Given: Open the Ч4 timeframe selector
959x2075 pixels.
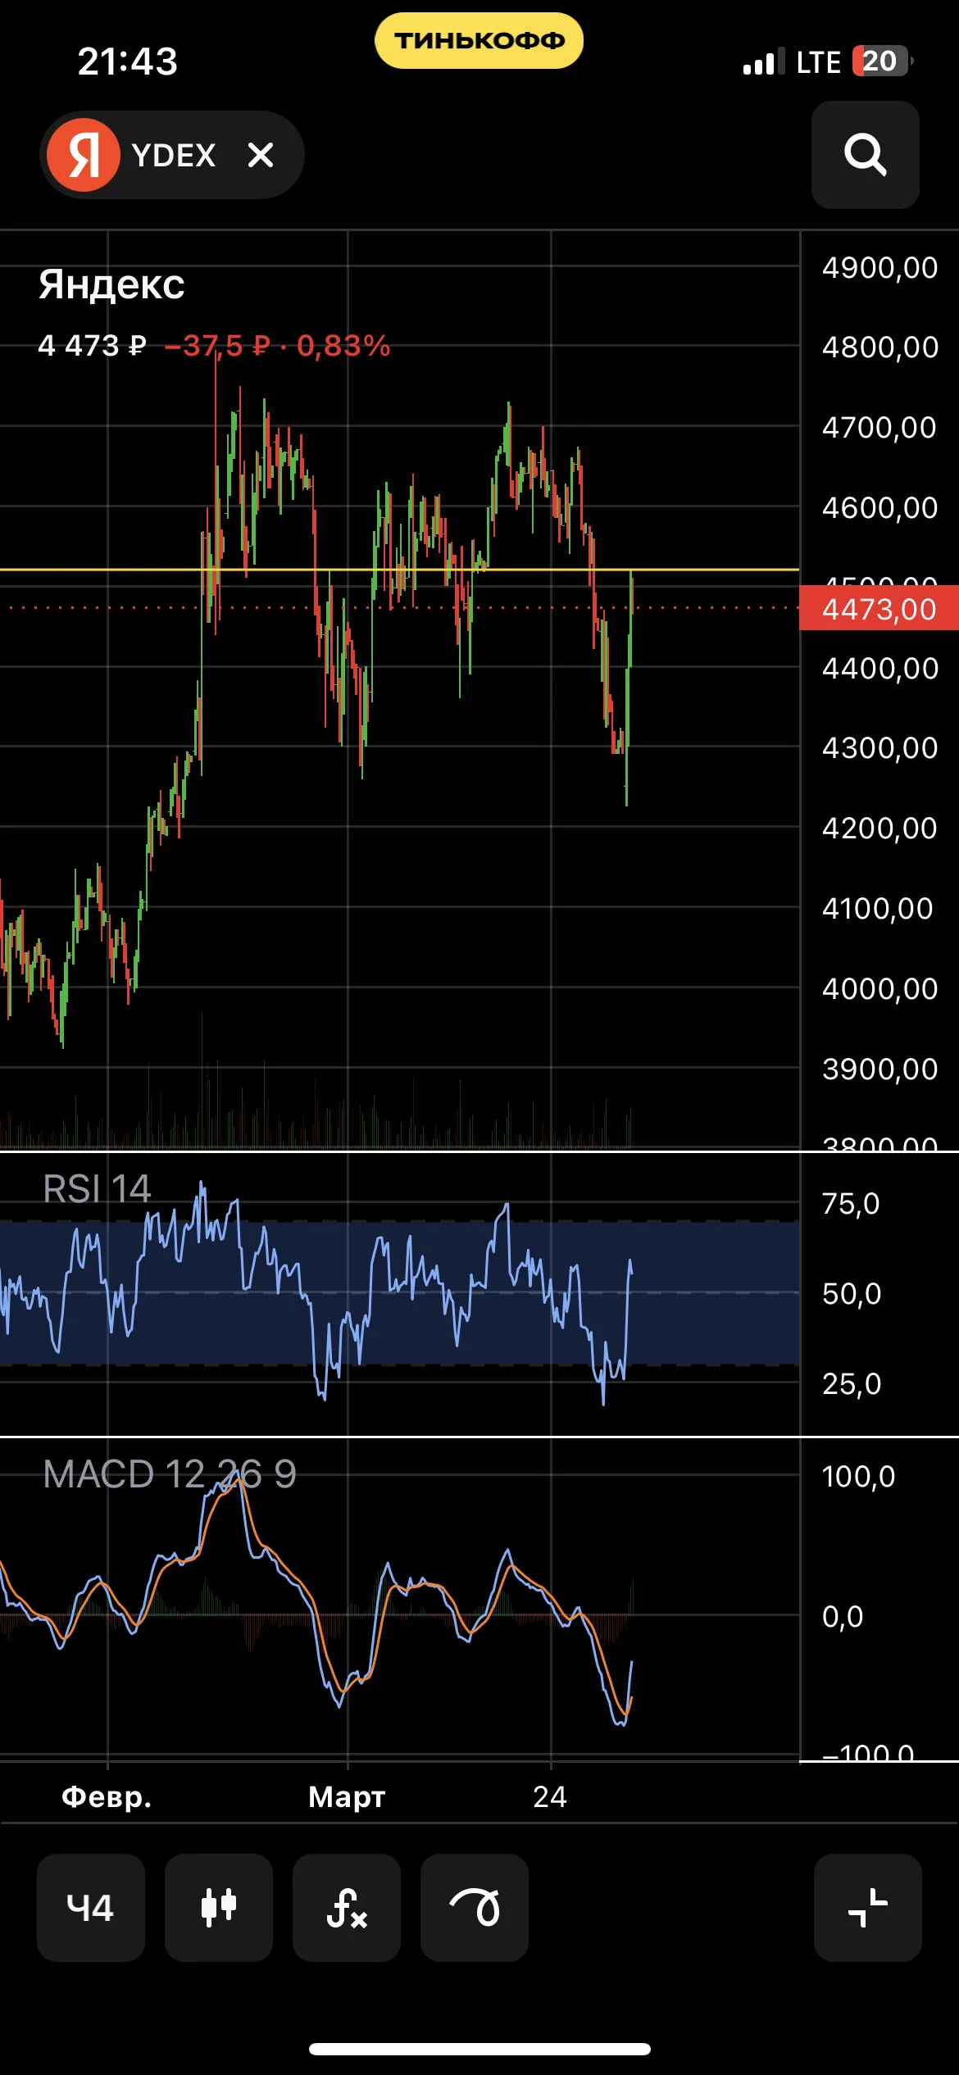Looking at the screenshot, I should click(91, 1907).
